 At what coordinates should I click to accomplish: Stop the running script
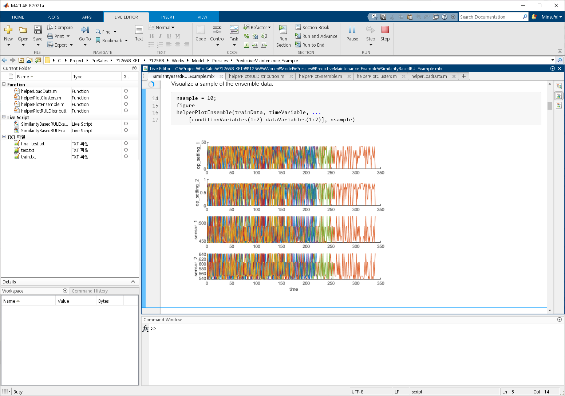coord(385,33)
